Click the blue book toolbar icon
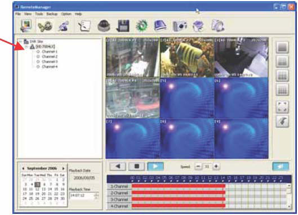 (x=160, y=26)
